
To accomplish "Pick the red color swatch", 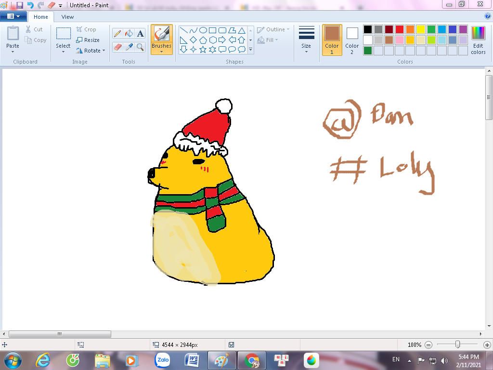I will point(399,29).
